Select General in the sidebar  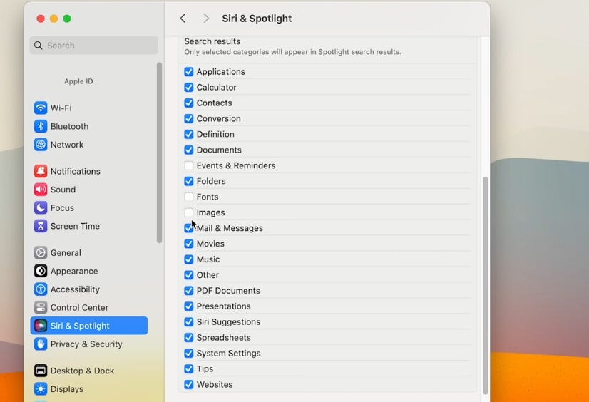[x=89, y=253]
